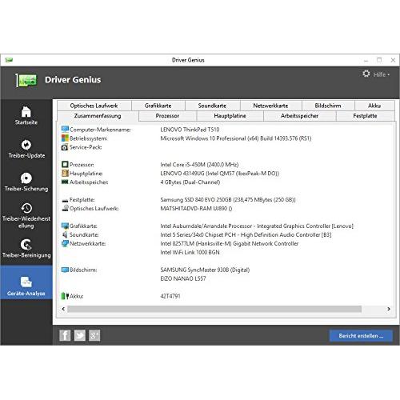Open the Akku tab
Viewport: 400px width, 400px height.
pyautogui.click(x=374, y=106)
